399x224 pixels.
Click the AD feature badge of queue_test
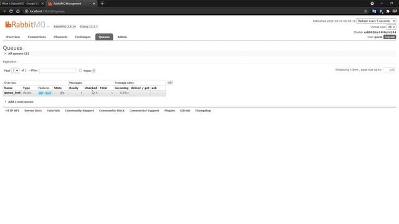41,93
